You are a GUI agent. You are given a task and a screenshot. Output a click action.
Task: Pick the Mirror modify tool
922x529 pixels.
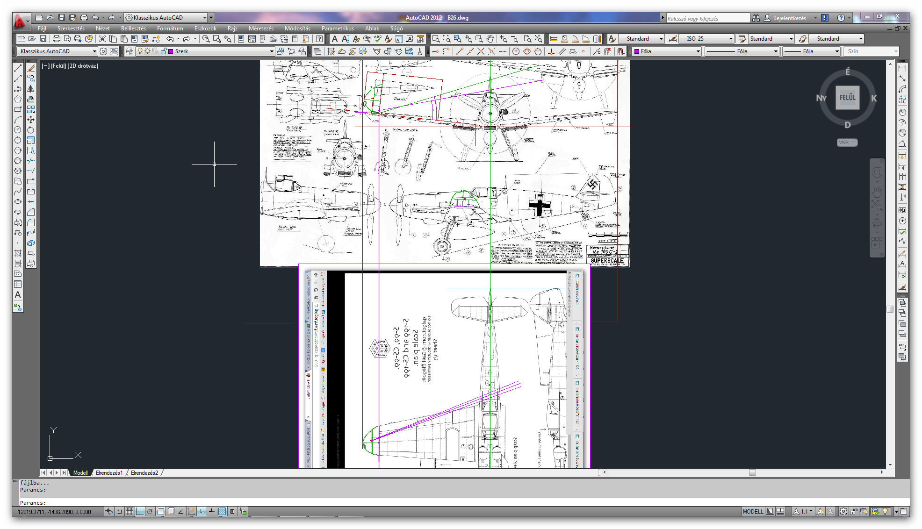click(31, 89)
